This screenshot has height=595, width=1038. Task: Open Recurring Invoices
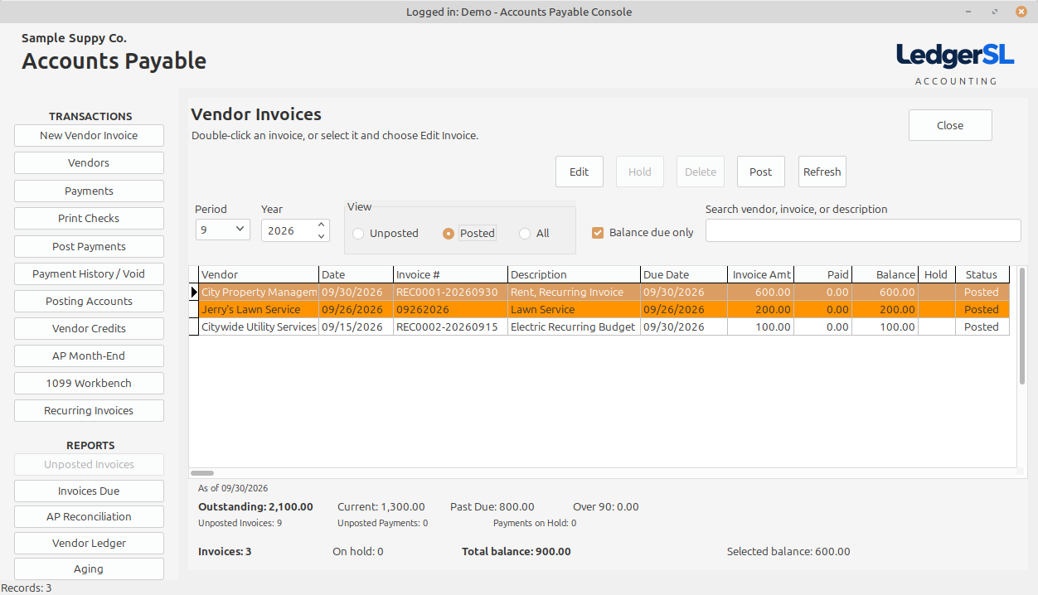click(89, 411)
